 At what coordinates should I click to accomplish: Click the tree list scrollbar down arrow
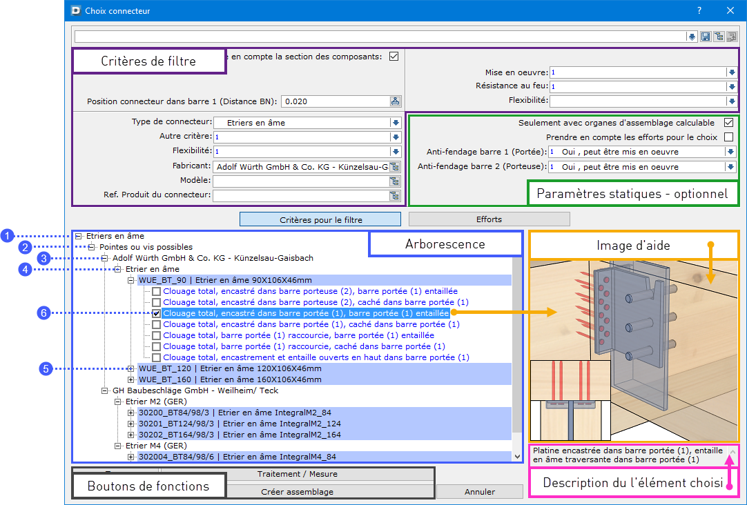tap(517, 456)
